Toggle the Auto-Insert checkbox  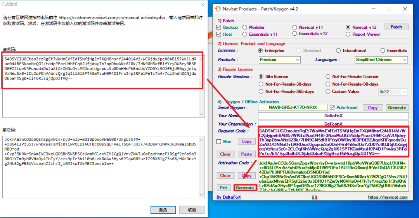(x=332, y=107)
